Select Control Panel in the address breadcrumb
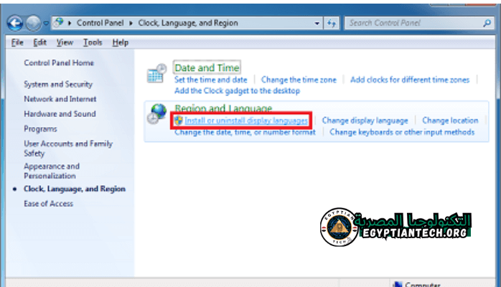This screenshot has height=287, width=501. point(100,23)
